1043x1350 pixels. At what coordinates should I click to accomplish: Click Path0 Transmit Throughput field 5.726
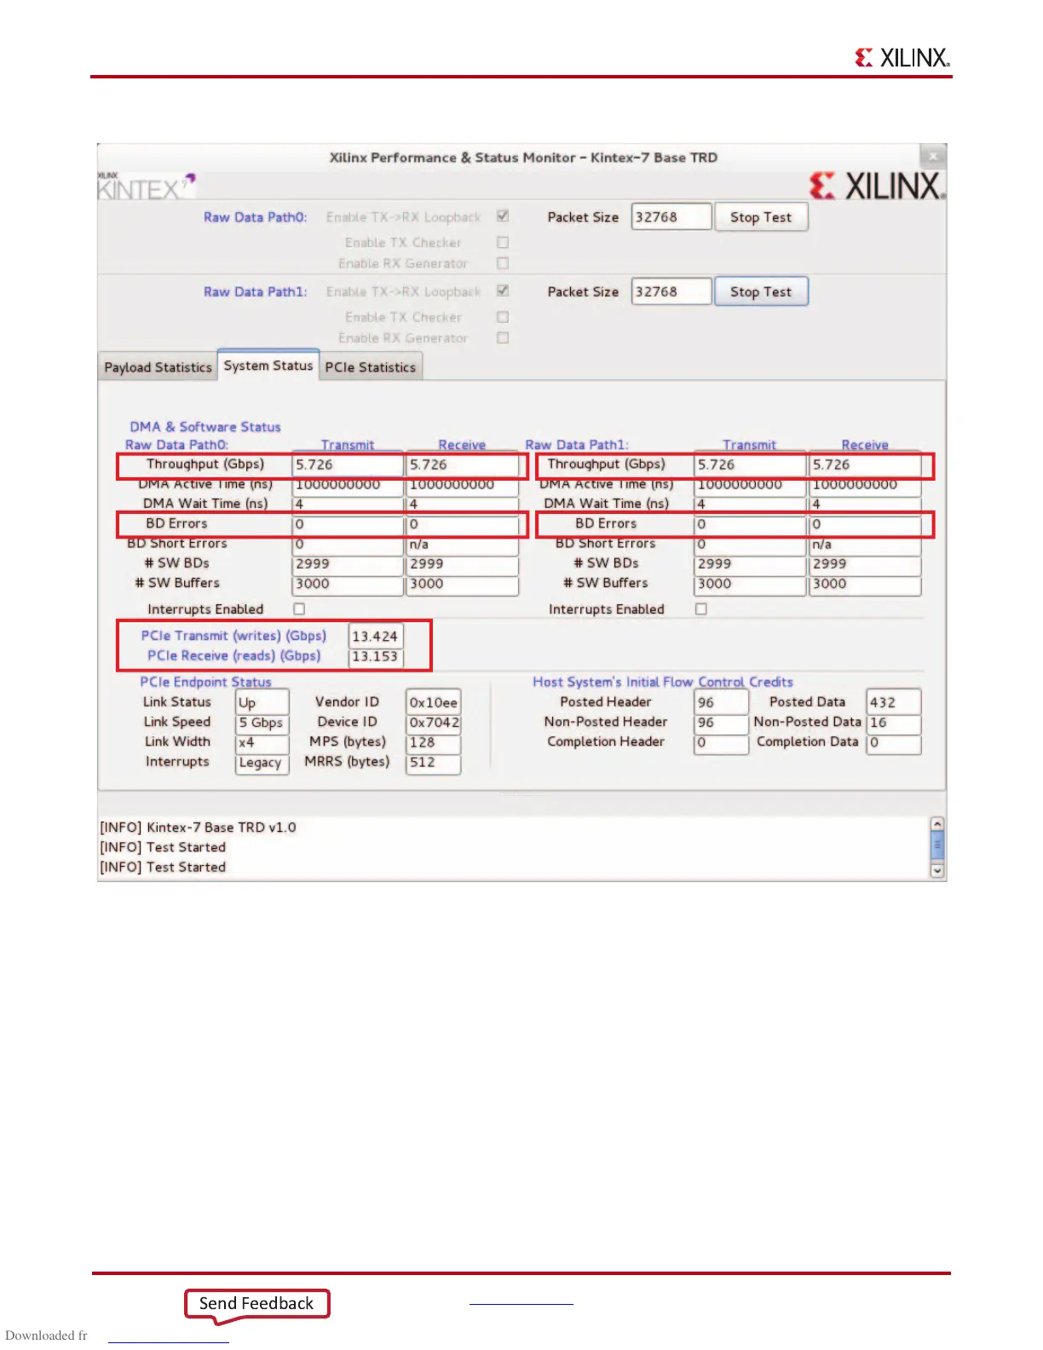348,465
